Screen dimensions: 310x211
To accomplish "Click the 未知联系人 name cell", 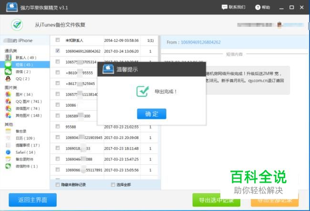I will pos(74,41).
